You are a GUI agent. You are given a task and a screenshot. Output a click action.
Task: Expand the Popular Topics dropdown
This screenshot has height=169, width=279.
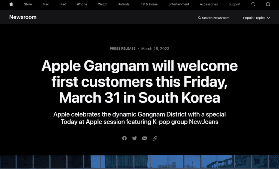257,18
